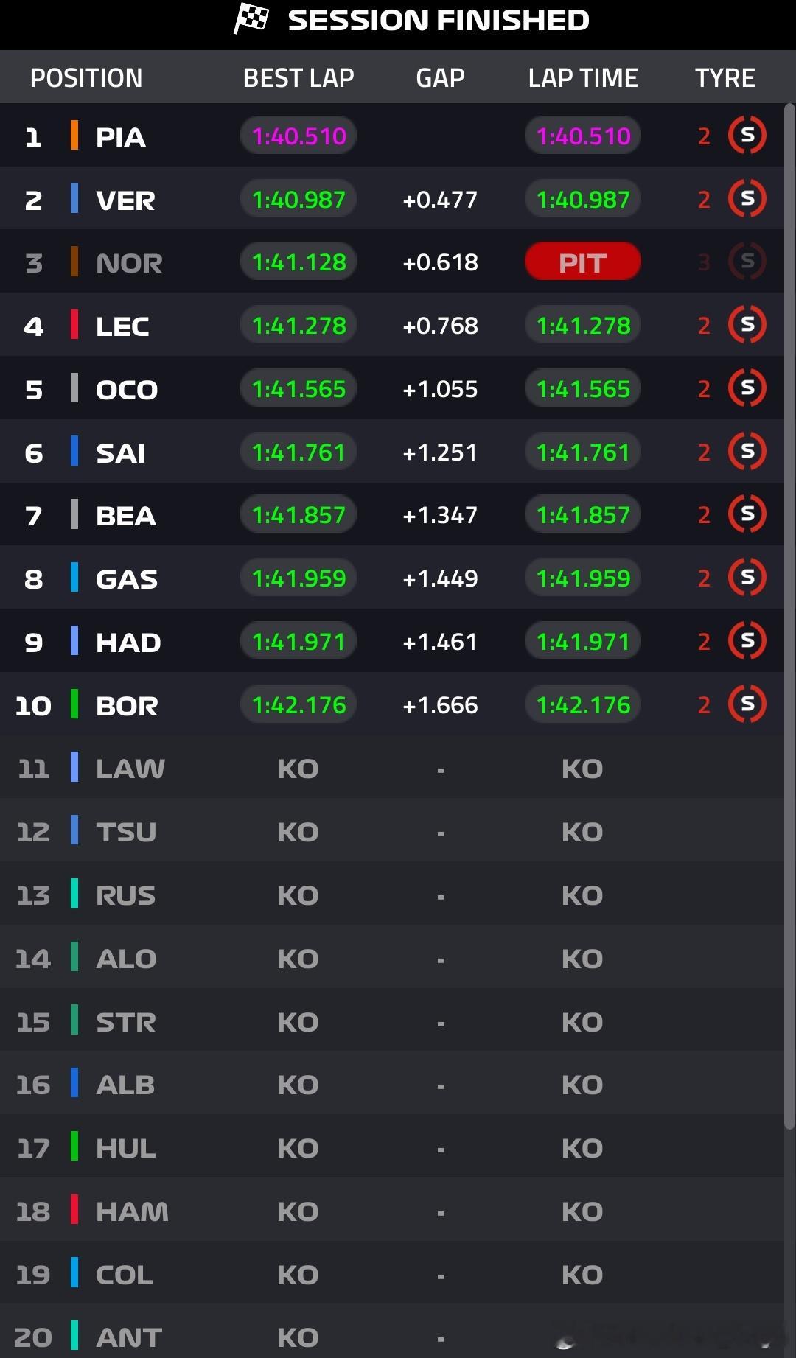Select HAD's soft tyre icon
796x1358 pixels.
point(747,640)
